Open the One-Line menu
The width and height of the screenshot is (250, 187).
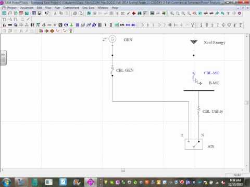click(88, 8)
